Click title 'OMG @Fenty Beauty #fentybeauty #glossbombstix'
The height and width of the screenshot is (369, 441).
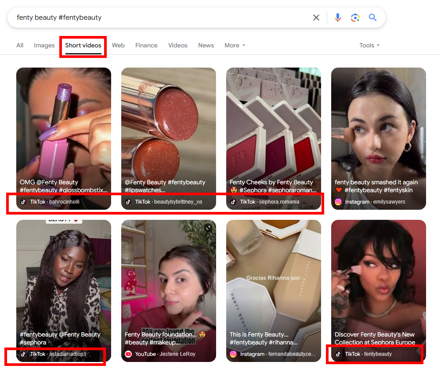click(64, 186)
